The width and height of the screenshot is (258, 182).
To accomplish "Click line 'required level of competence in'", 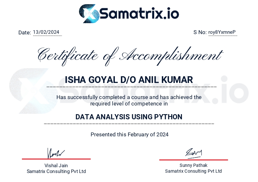I will pos(129,104).
